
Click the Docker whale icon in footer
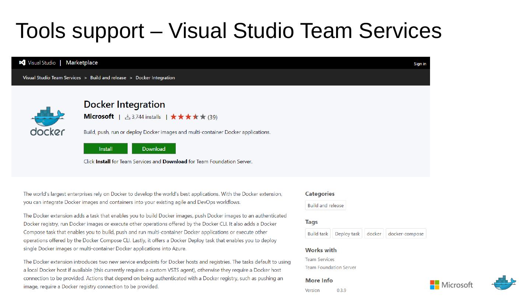[x=504, y=283]
